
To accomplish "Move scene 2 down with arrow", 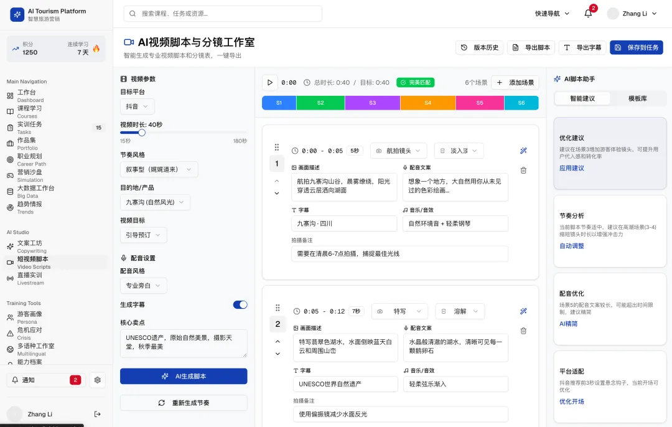I will 278,354.
